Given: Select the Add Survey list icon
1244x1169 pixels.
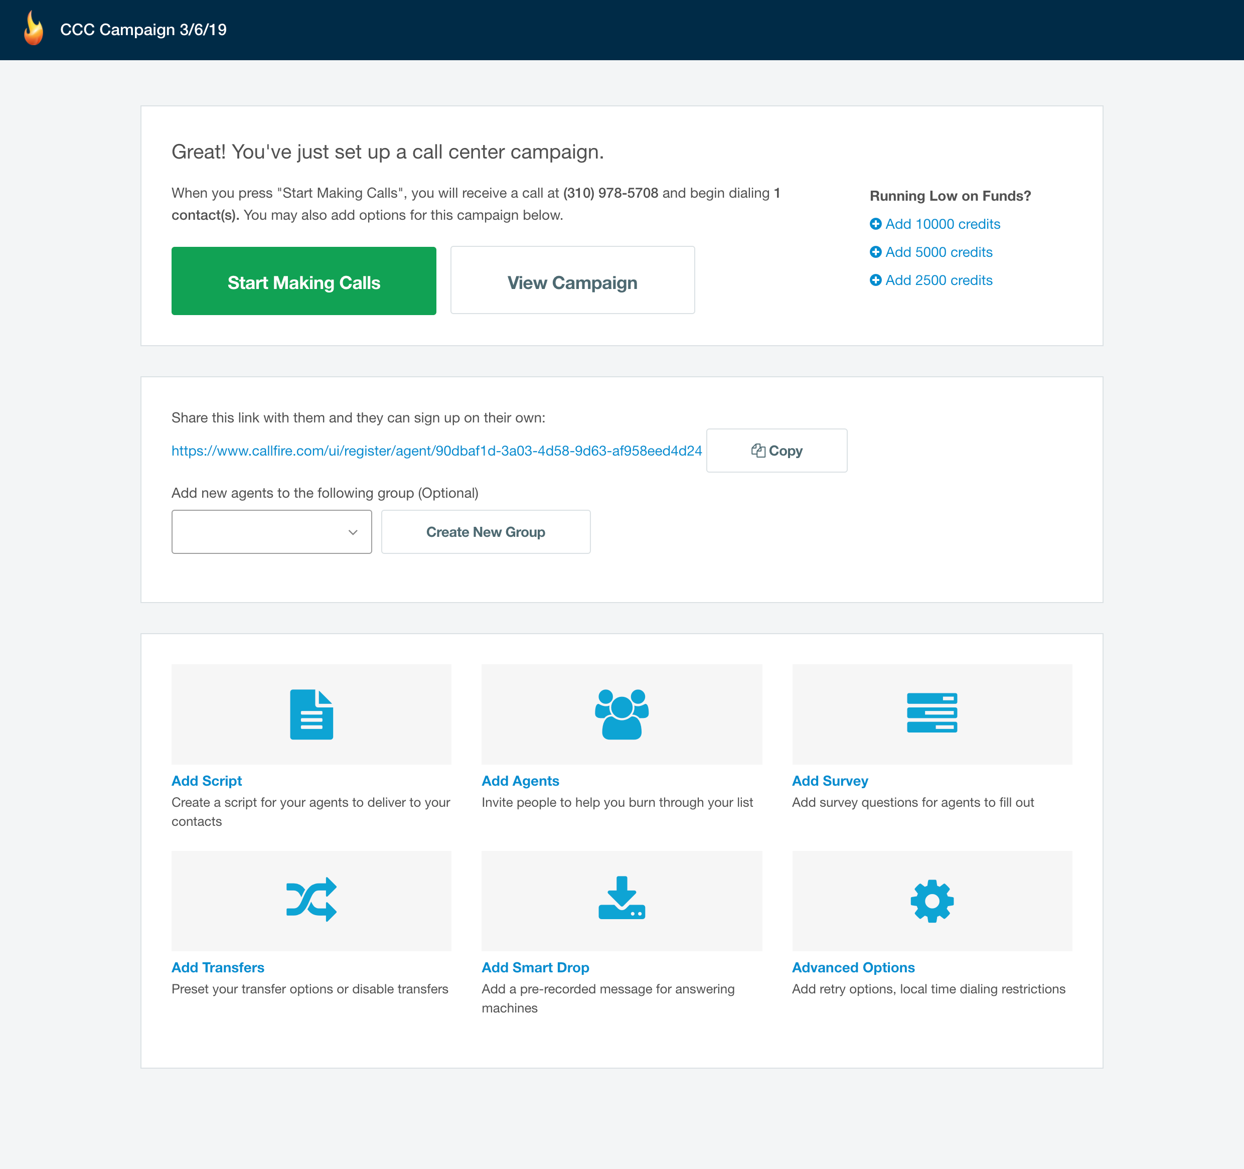Looking at the screenshot, I should pos(932,714).
